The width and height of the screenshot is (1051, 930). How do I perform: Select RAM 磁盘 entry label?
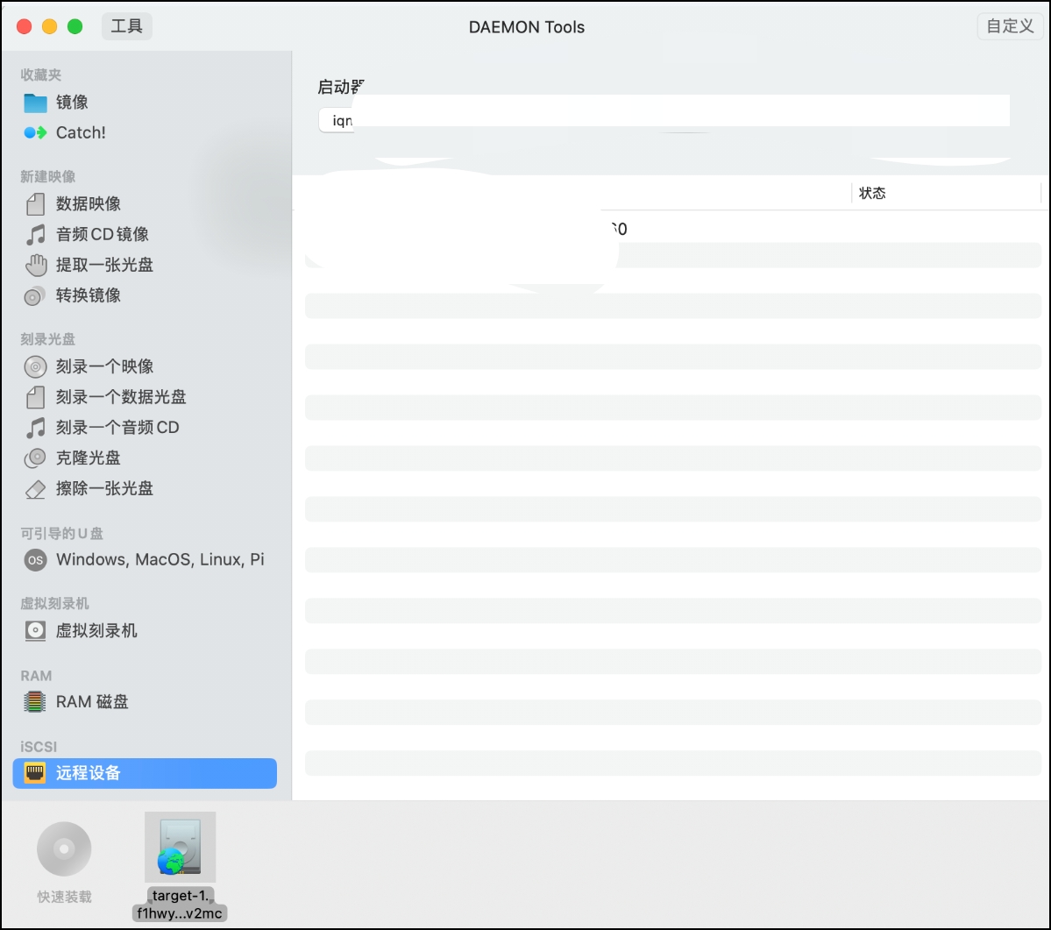click(92, 702)
